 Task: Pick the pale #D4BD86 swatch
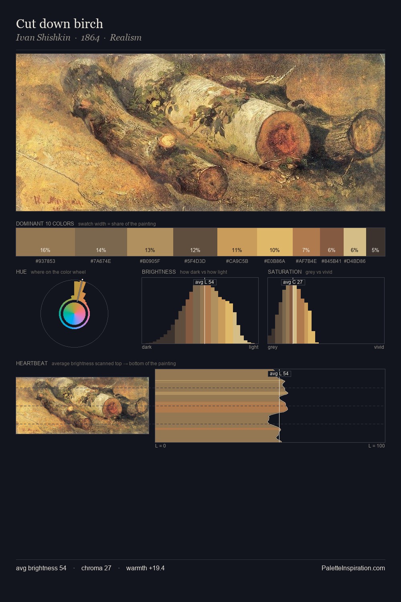coord(355,242)
